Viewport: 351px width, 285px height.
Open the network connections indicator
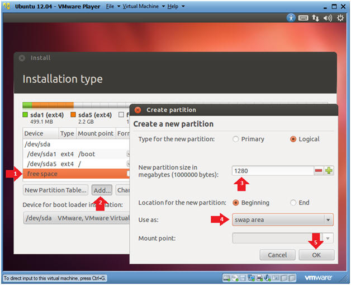316,18
